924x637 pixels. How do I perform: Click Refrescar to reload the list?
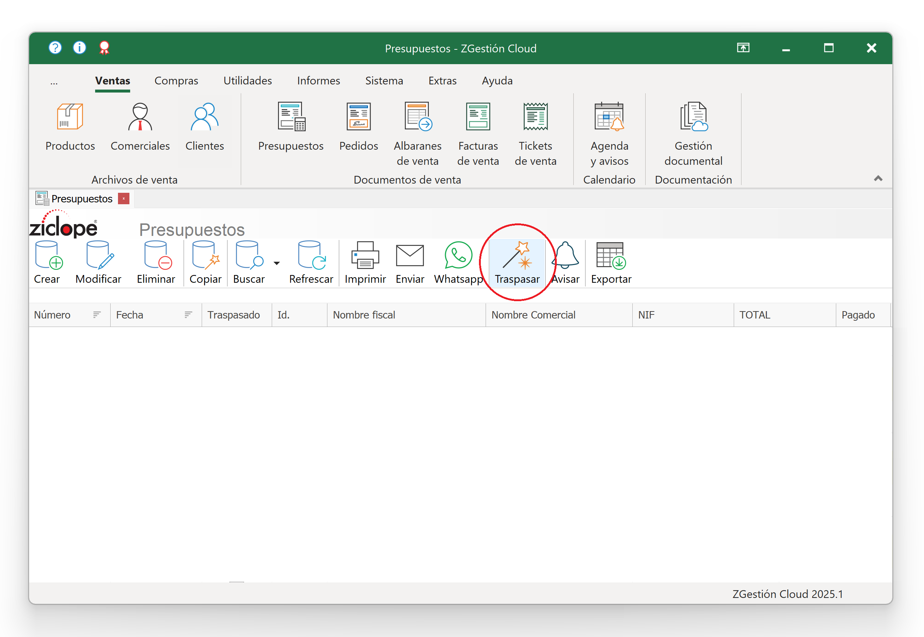pos(311,262)
